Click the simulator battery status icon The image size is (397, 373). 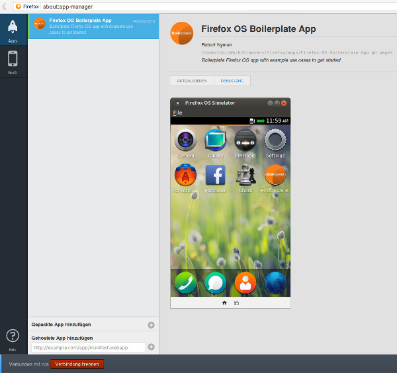tap(260, 121)
